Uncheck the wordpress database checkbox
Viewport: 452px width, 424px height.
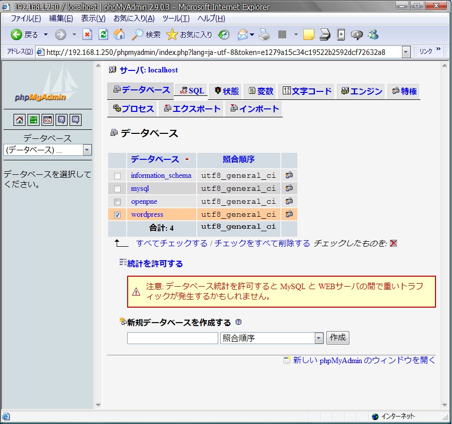(x=117, y=215)
